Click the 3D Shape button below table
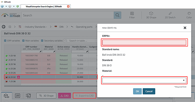 (46, 96)
